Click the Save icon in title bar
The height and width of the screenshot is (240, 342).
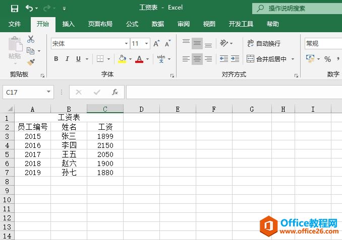[14, 8]
